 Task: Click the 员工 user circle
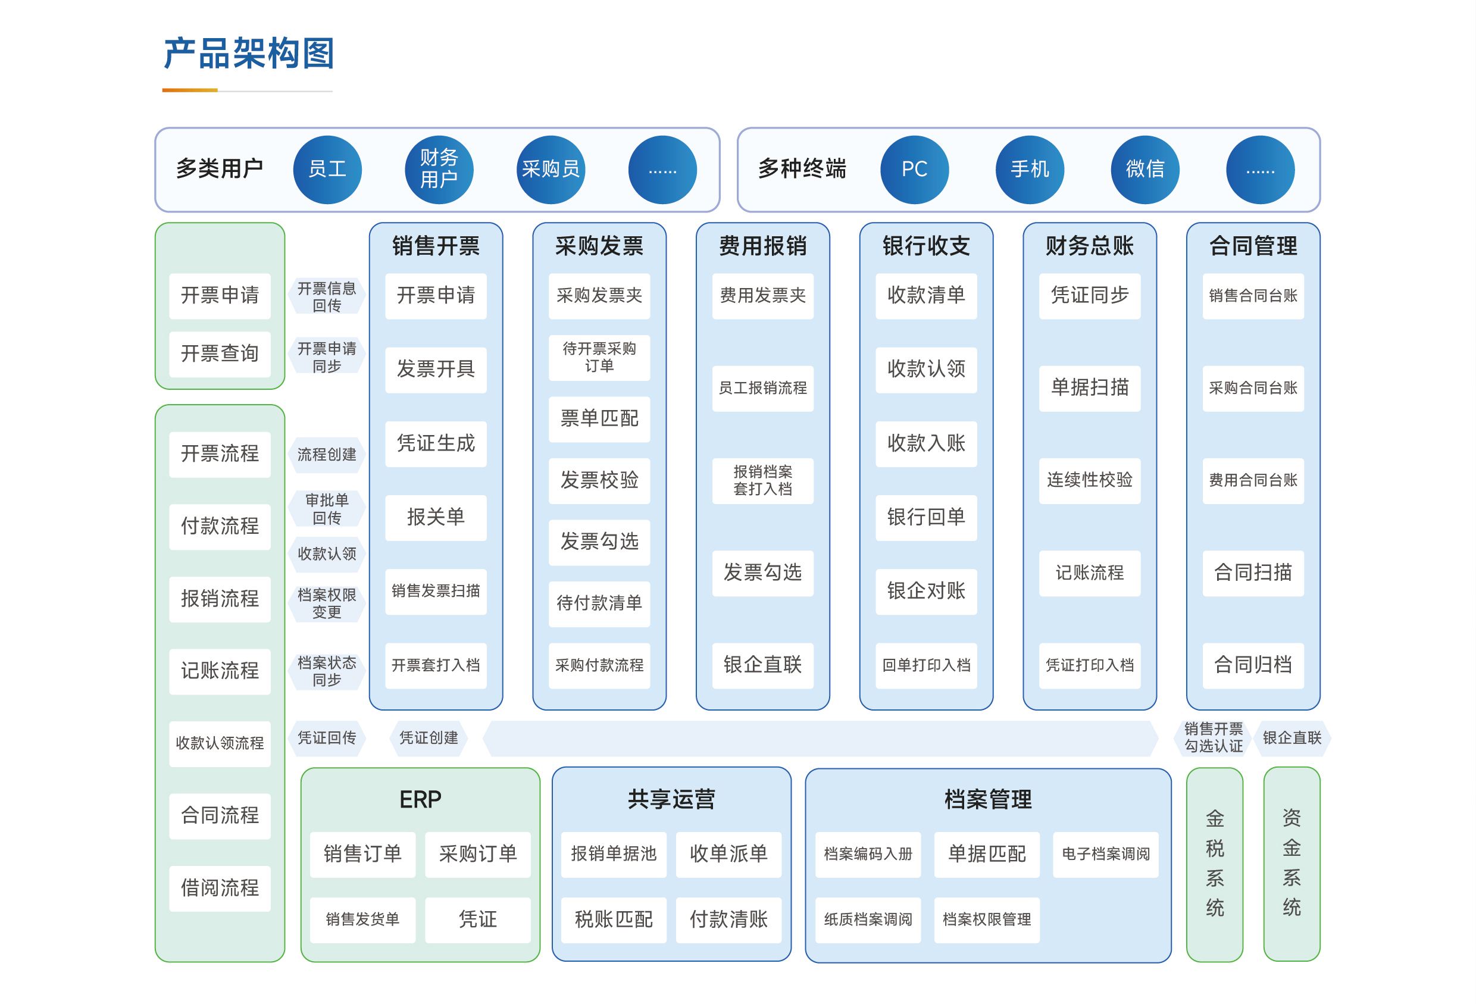tap(327, 170)
